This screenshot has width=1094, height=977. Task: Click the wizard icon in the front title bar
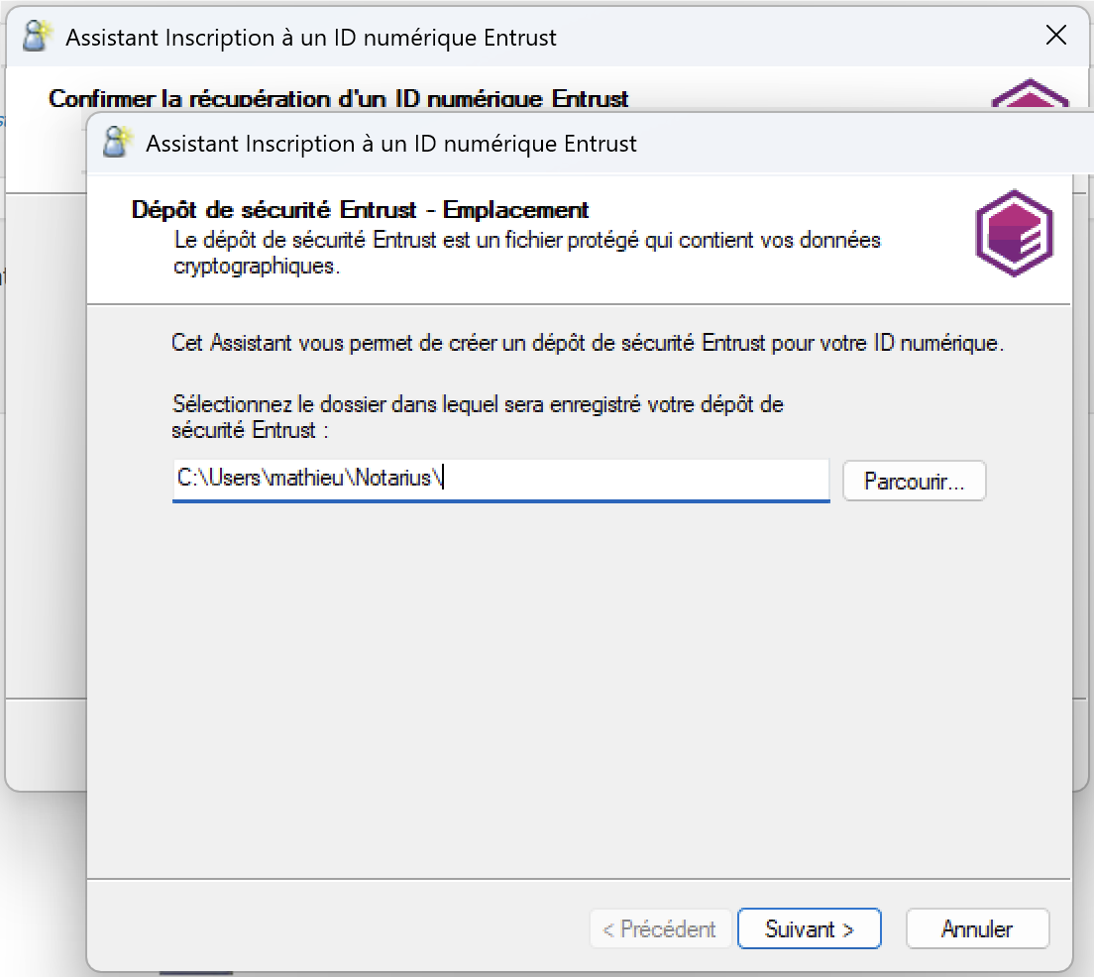118,143
